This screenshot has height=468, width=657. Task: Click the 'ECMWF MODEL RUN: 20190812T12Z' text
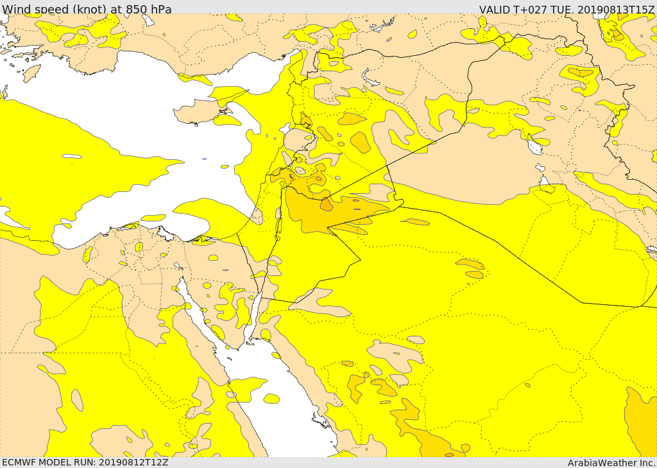click(x=85, y=462)
